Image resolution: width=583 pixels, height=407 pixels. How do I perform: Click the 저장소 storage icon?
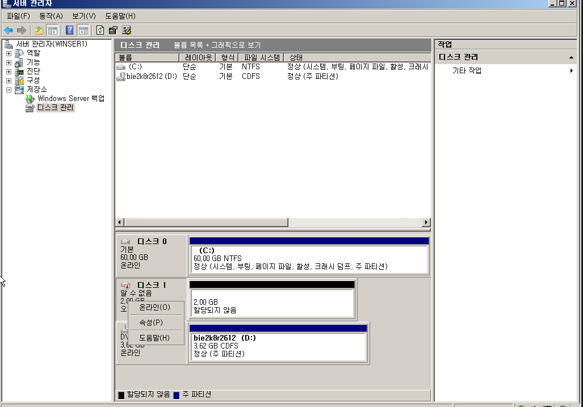19,90
